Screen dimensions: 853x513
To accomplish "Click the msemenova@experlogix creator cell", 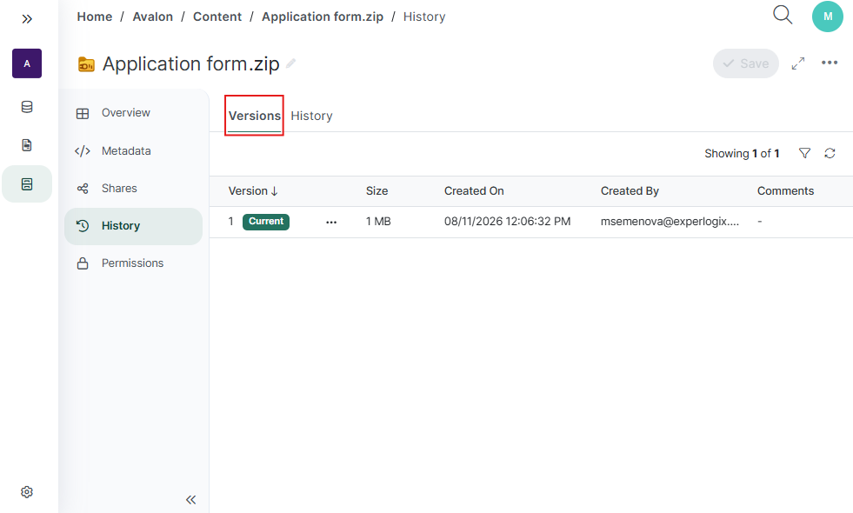I will [670, 222].
